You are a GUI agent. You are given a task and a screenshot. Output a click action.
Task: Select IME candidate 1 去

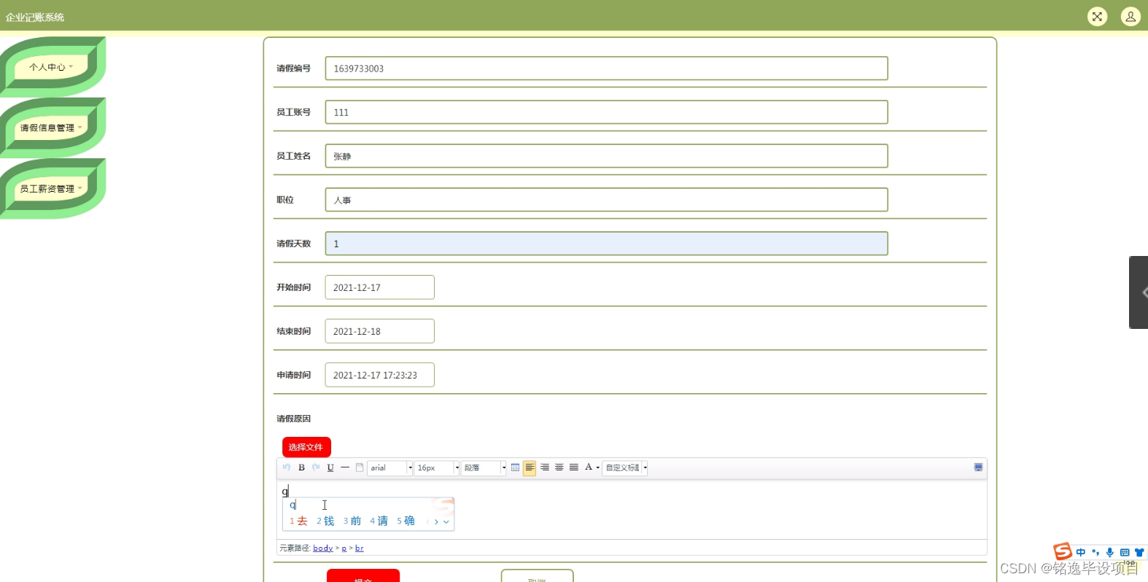[298, 521]
